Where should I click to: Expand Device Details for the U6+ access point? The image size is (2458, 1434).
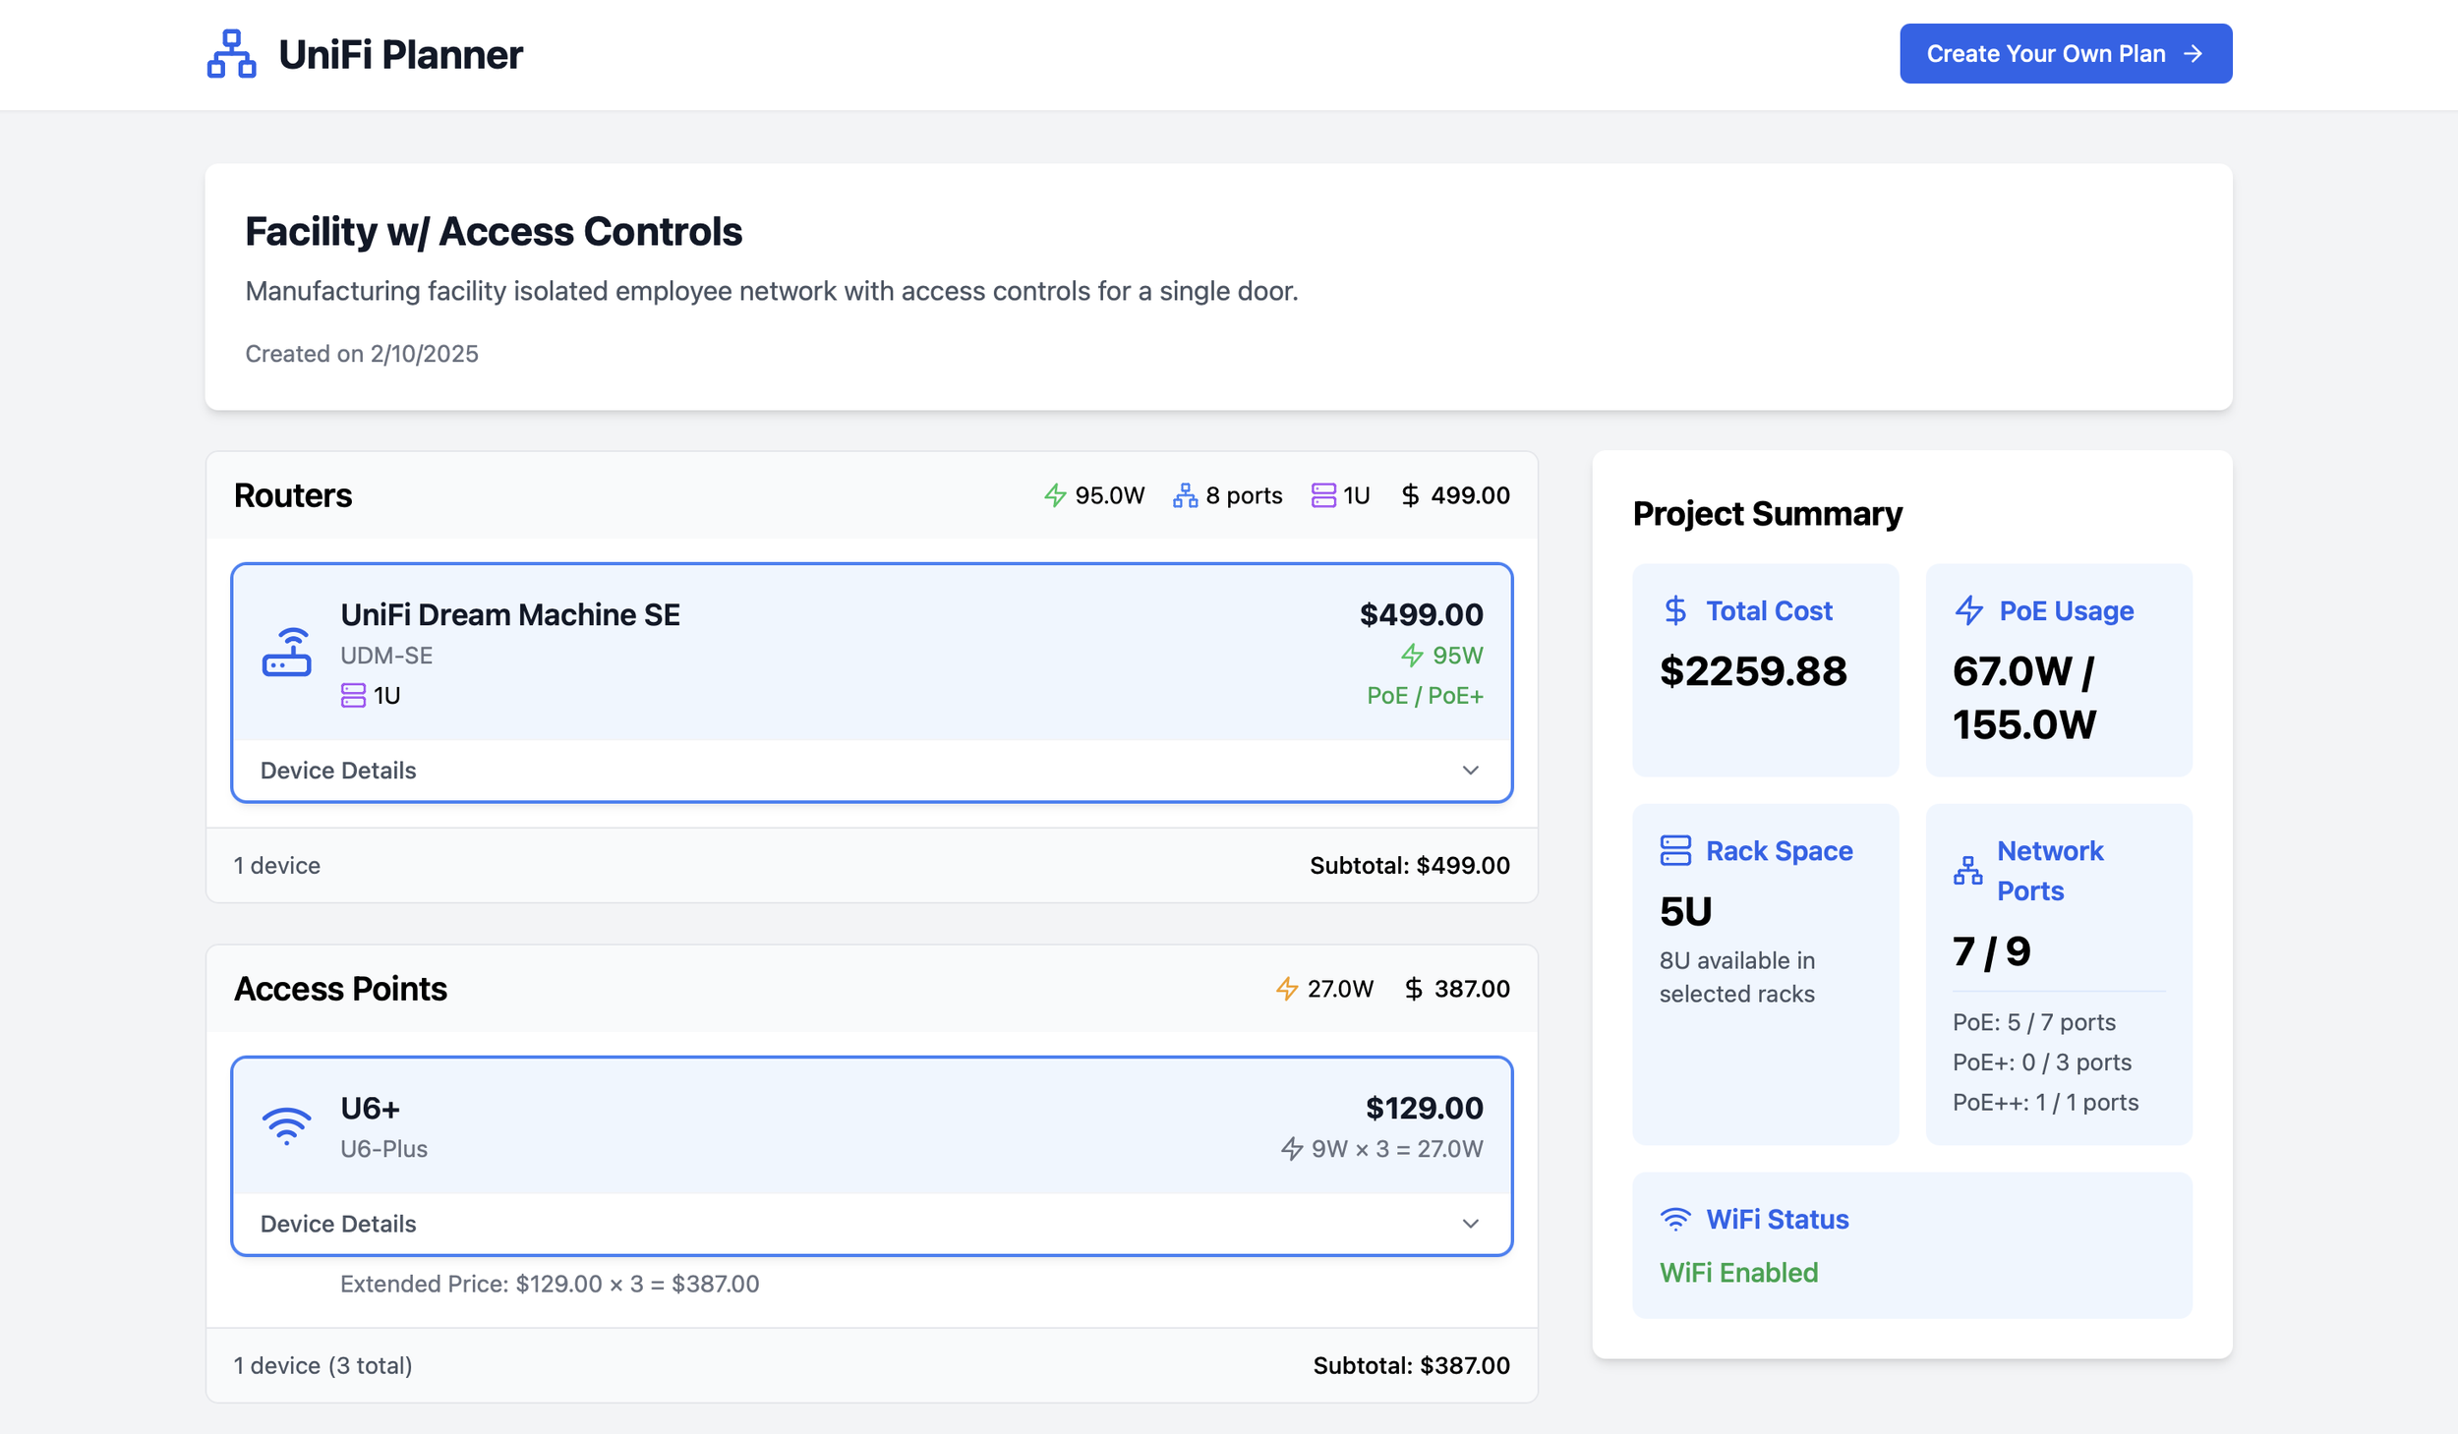[x=338, y=1225]
